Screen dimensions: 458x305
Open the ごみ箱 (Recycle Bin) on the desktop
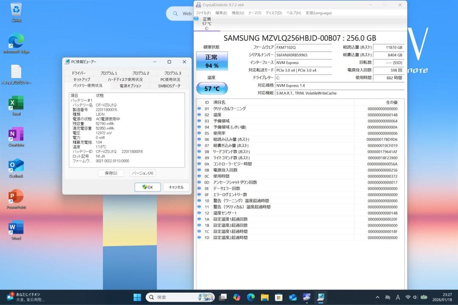16,9
